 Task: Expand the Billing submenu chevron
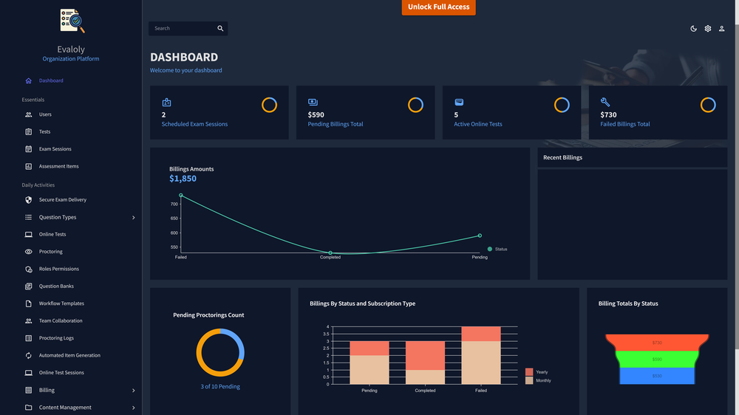tap(133, 390)
